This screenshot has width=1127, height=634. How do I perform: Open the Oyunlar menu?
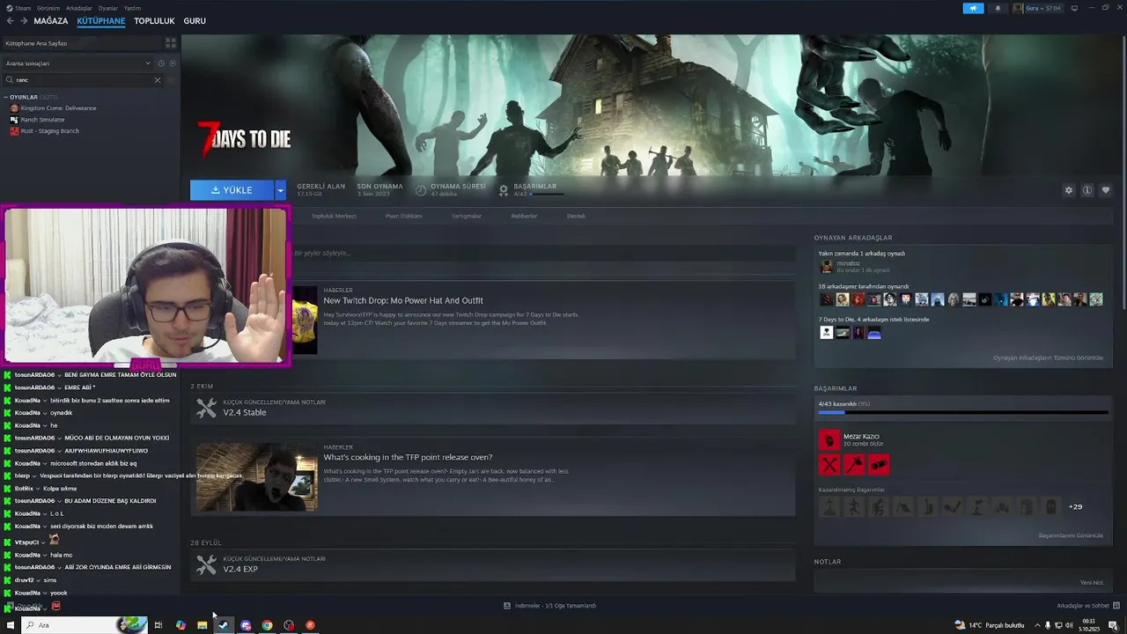pos(107,8)
